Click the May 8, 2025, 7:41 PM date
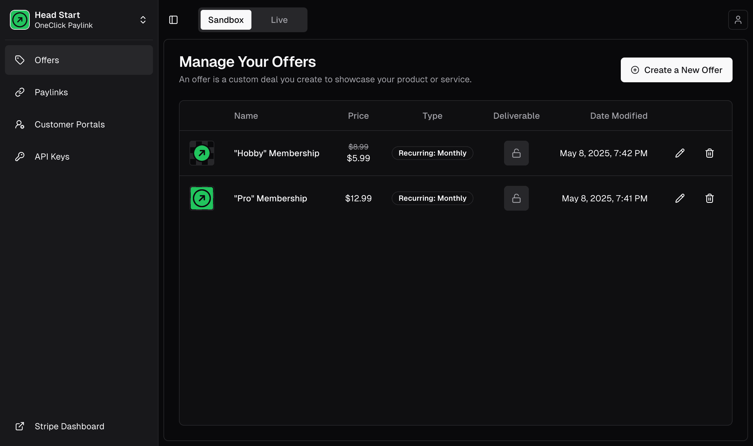This screenshot has height=446, width=753. 605,198
